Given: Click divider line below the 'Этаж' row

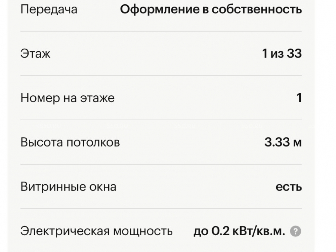Looking at the screenshot, I should 161,76.
